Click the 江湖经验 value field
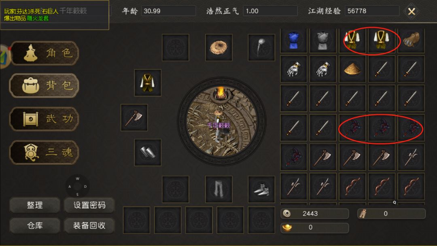Screen dimensions: 437x246 tap(372, 11)
